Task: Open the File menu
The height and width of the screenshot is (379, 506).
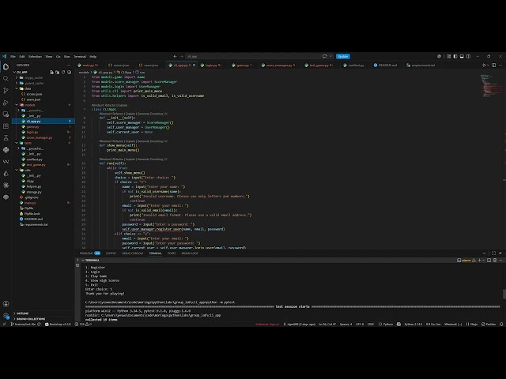Action: point(13,56)
